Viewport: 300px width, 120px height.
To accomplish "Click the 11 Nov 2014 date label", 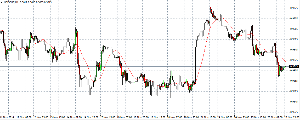I will click(7, 118).
